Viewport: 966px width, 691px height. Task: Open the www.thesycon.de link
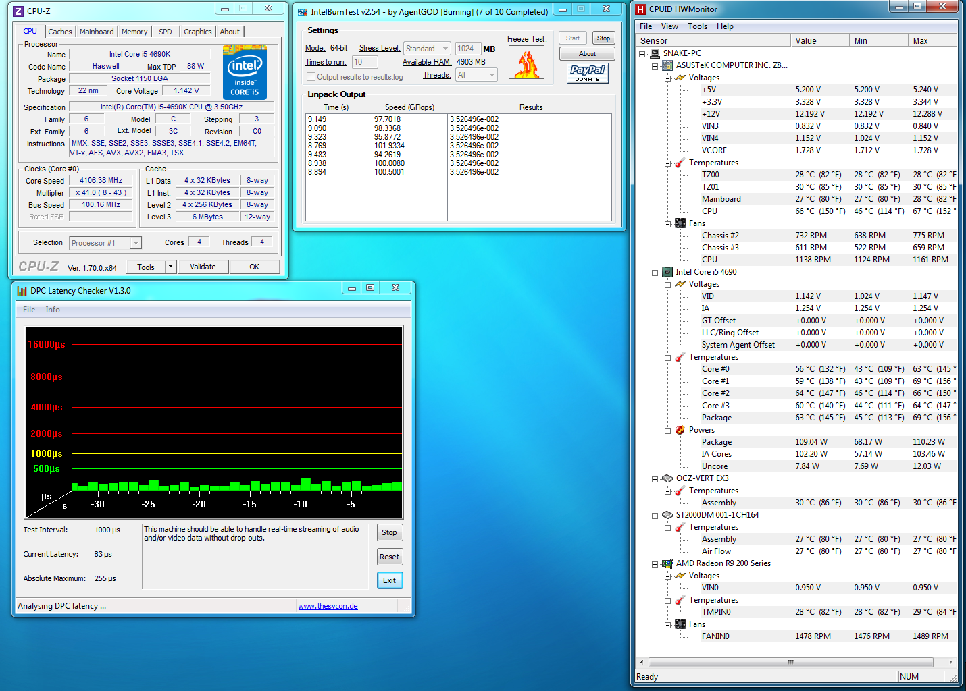[328, 606]
